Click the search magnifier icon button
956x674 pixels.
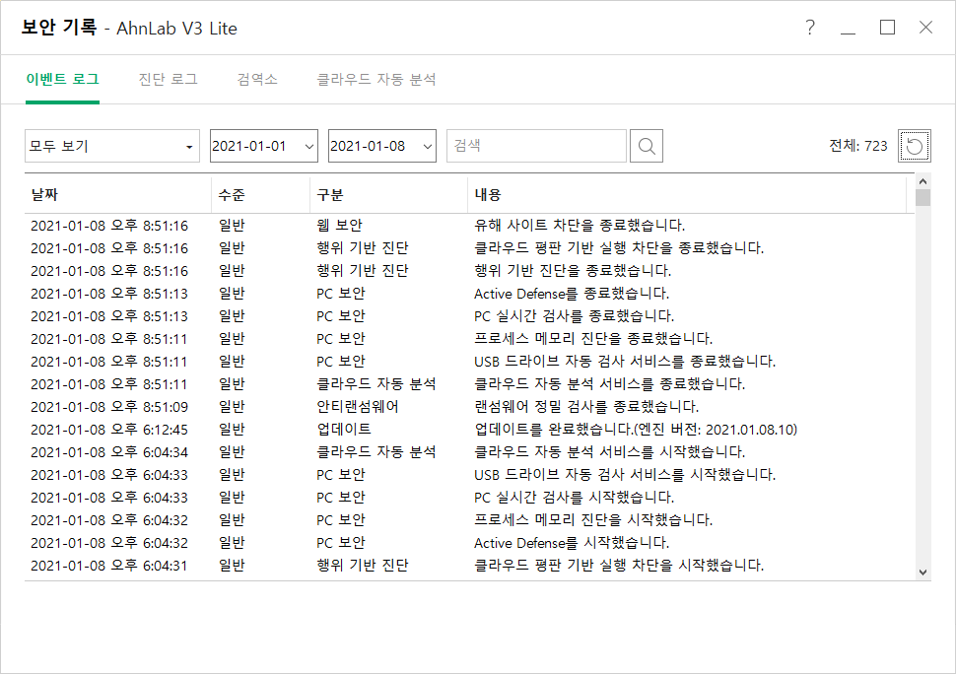647,146
